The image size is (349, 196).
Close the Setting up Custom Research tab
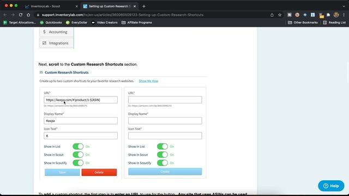(x=135, y=6)
